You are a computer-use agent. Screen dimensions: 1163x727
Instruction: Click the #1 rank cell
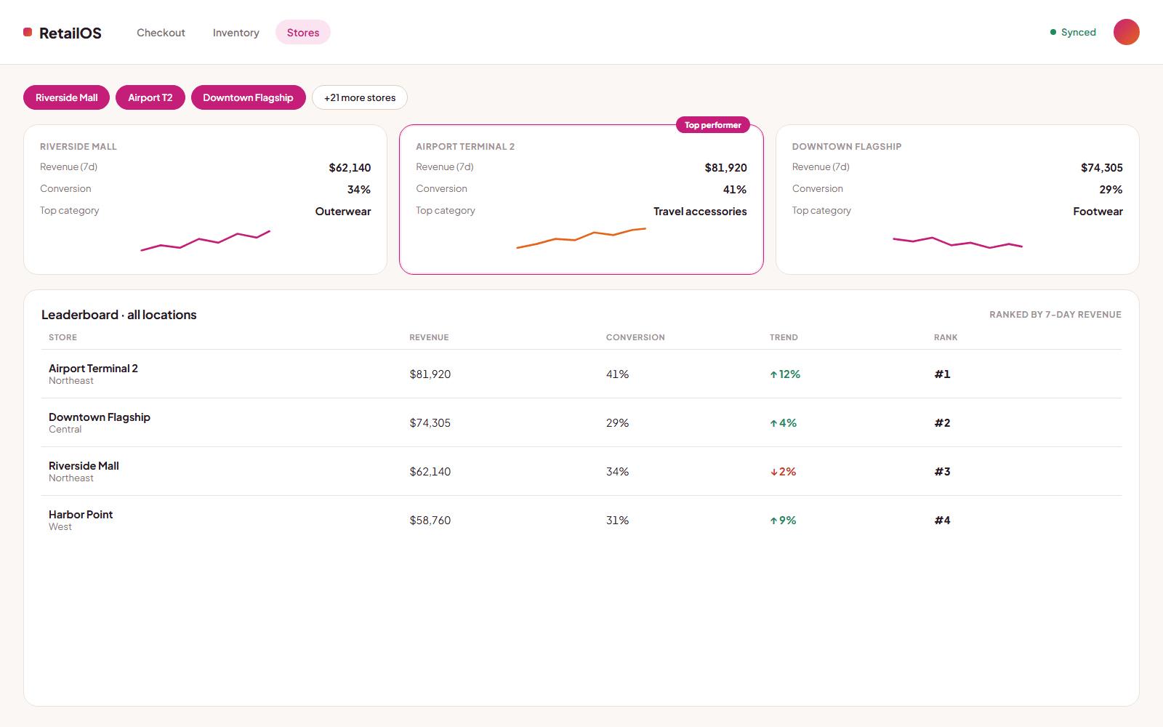point(942,374)
